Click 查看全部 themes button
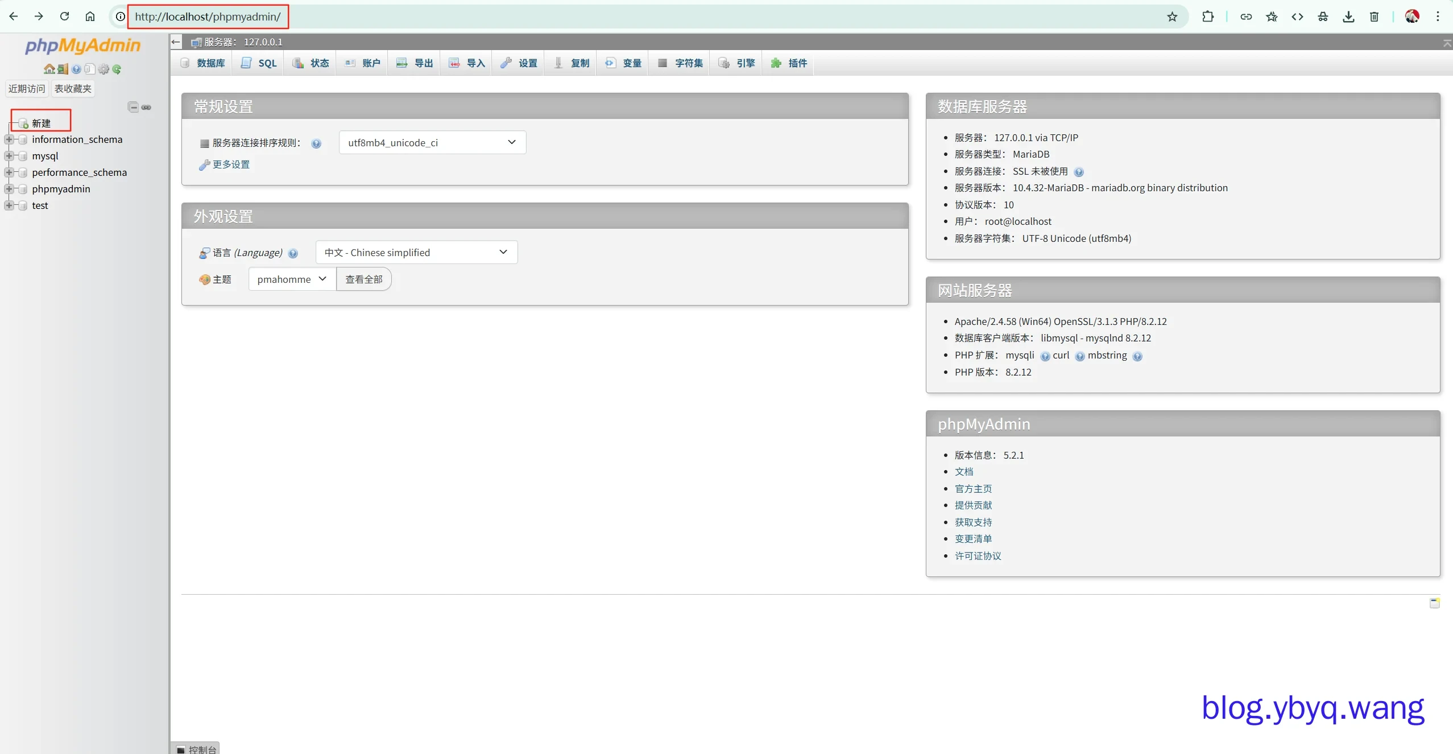The height and width of the screenshot is (754, 1453). coord(364,279)
